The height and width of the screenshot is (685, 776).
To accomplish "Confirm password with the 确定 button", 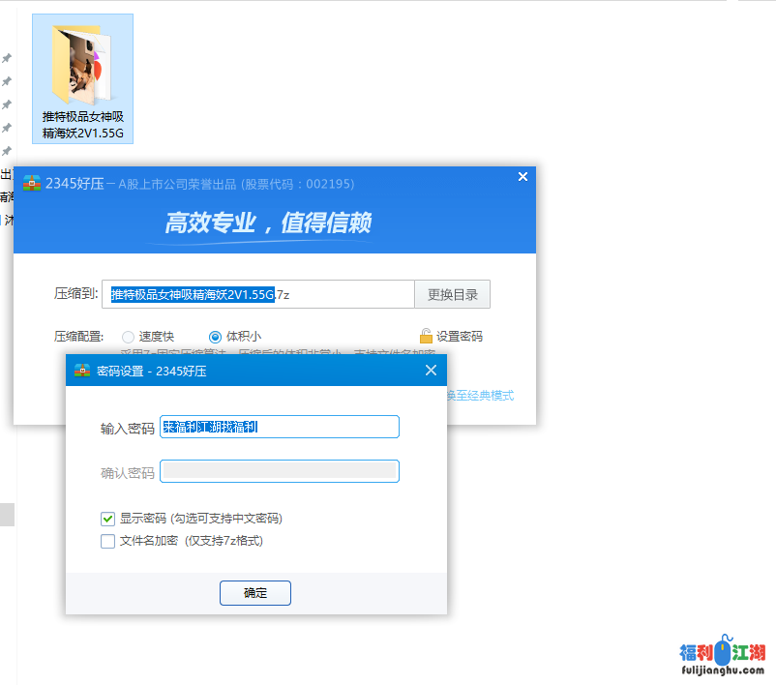I will click(x=255, y=593).
